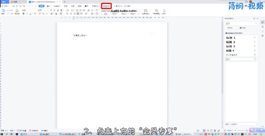Toggle the spell check option in status bar
This screenshot has width=265, height=136.
(x=22, y=131)
